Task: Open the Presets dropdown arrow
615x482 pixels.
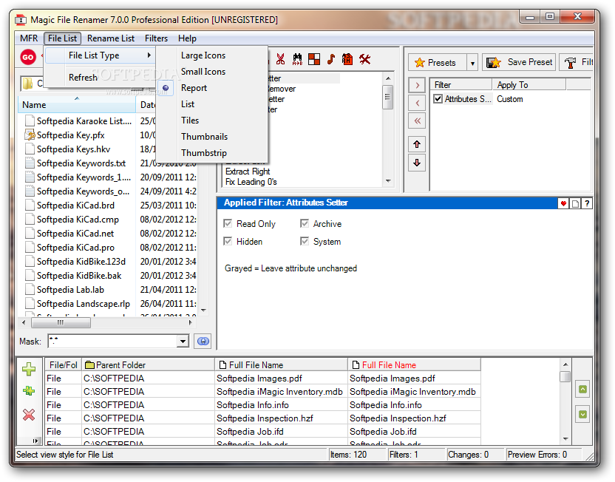Action: (x=472, y=63)
